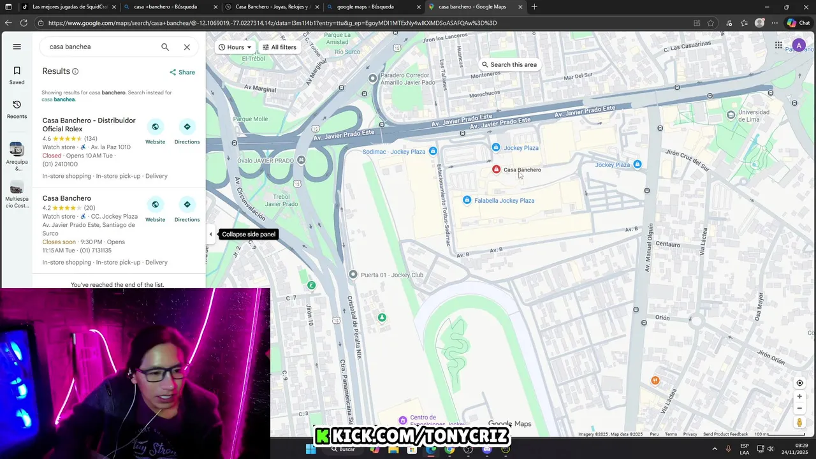Zoom out on the map
This screenshot has height=459, width=816.
pos(799,409)
